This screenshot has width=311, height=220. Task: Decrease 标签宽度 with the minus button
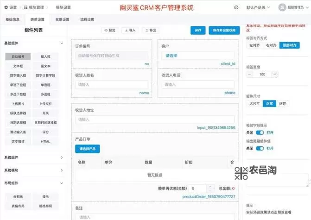[x=250, y=75]
